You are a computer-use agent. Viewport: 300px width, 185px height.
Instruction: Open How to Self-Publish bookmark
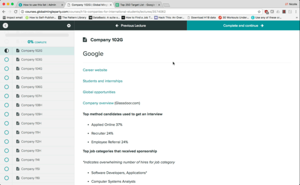point(40,18)
